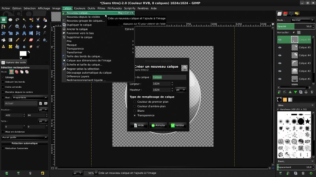Select the Measure compass tool

[x=24, y=26]
